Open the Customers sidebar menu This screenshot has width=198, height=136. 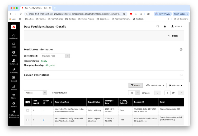click(14, 62)
